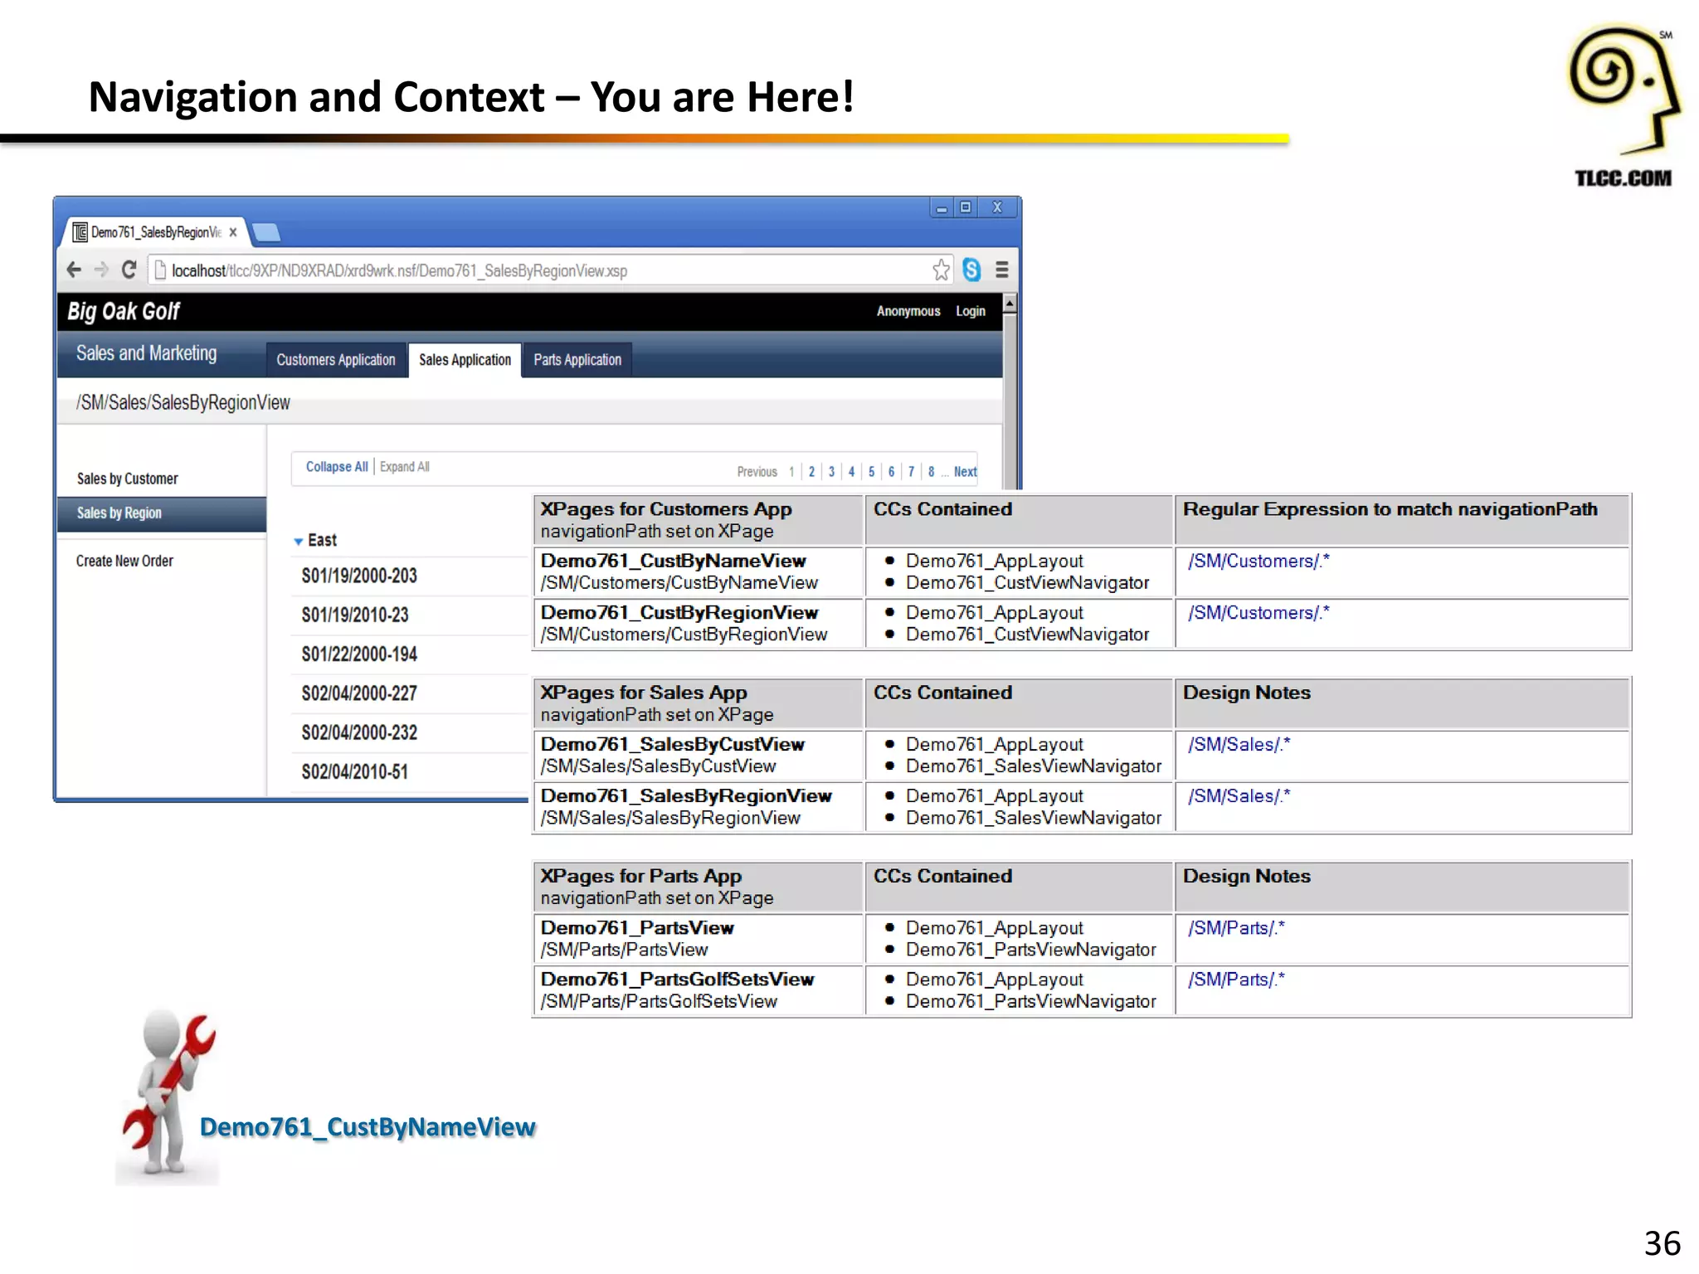This screenshot has width=1699, height=1274.
Task: Go to page 8 in the pager
Action: tap(931, 472)
